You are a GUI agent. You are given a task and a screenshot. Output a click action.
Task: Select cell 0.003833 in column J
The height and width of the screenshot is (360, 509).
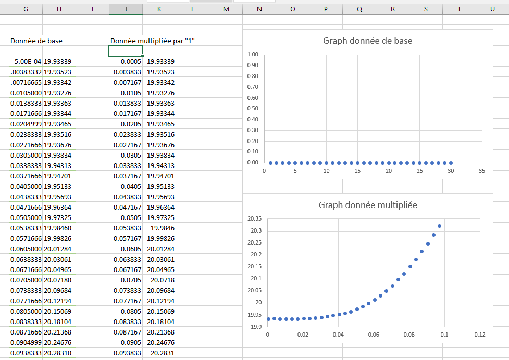(126, 72)
